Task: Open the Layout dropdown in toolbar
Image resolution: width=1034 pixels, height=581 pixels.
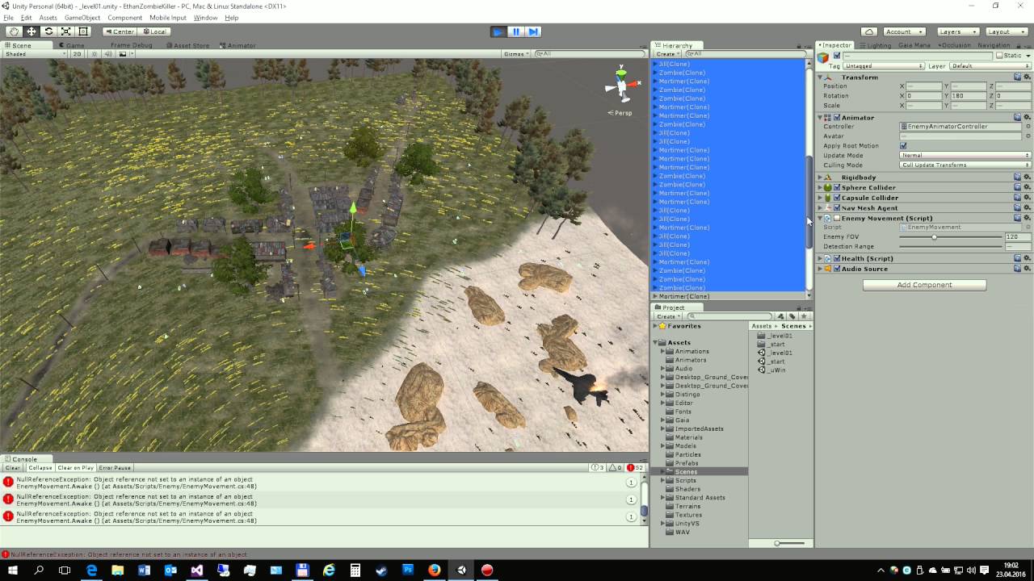Action: (1006, 31)
